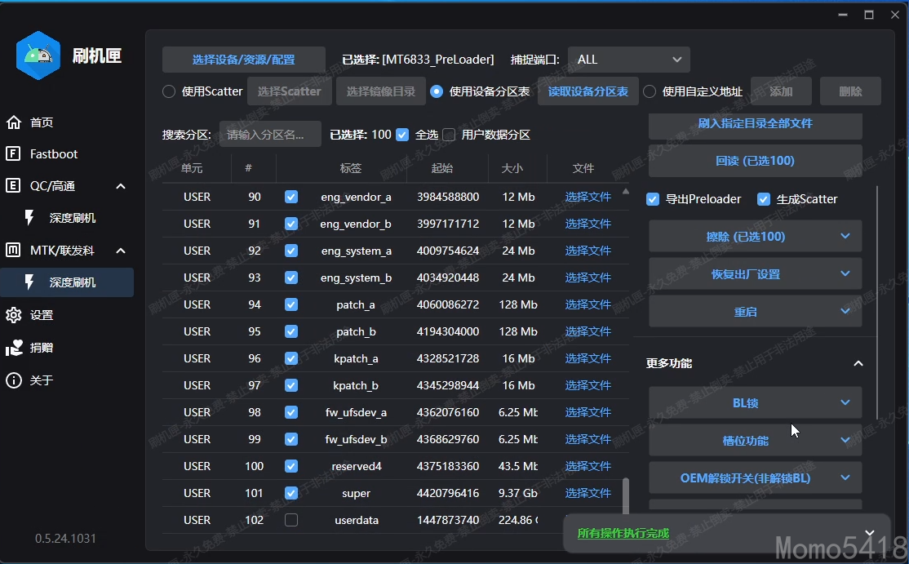Image resolution: width=909 pixels, height=564 pixels.
Task: Click the 关于 info icon
Action: (14, 380)
